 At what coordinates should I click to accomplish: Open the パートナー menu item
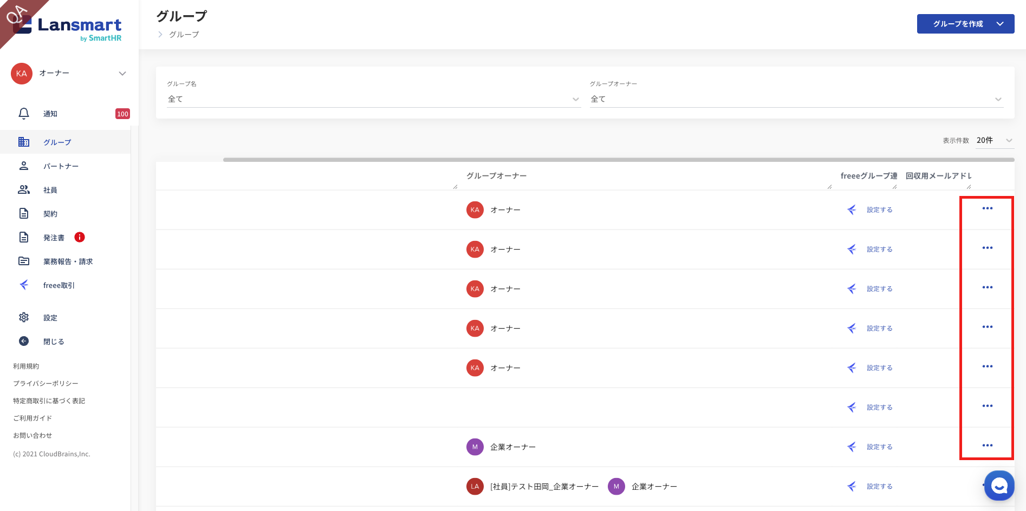61,166
